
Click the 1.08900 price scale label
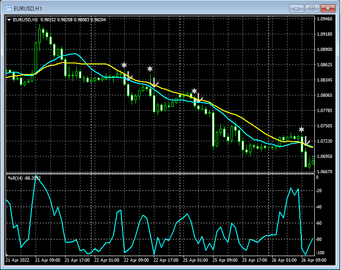[325, 50]
